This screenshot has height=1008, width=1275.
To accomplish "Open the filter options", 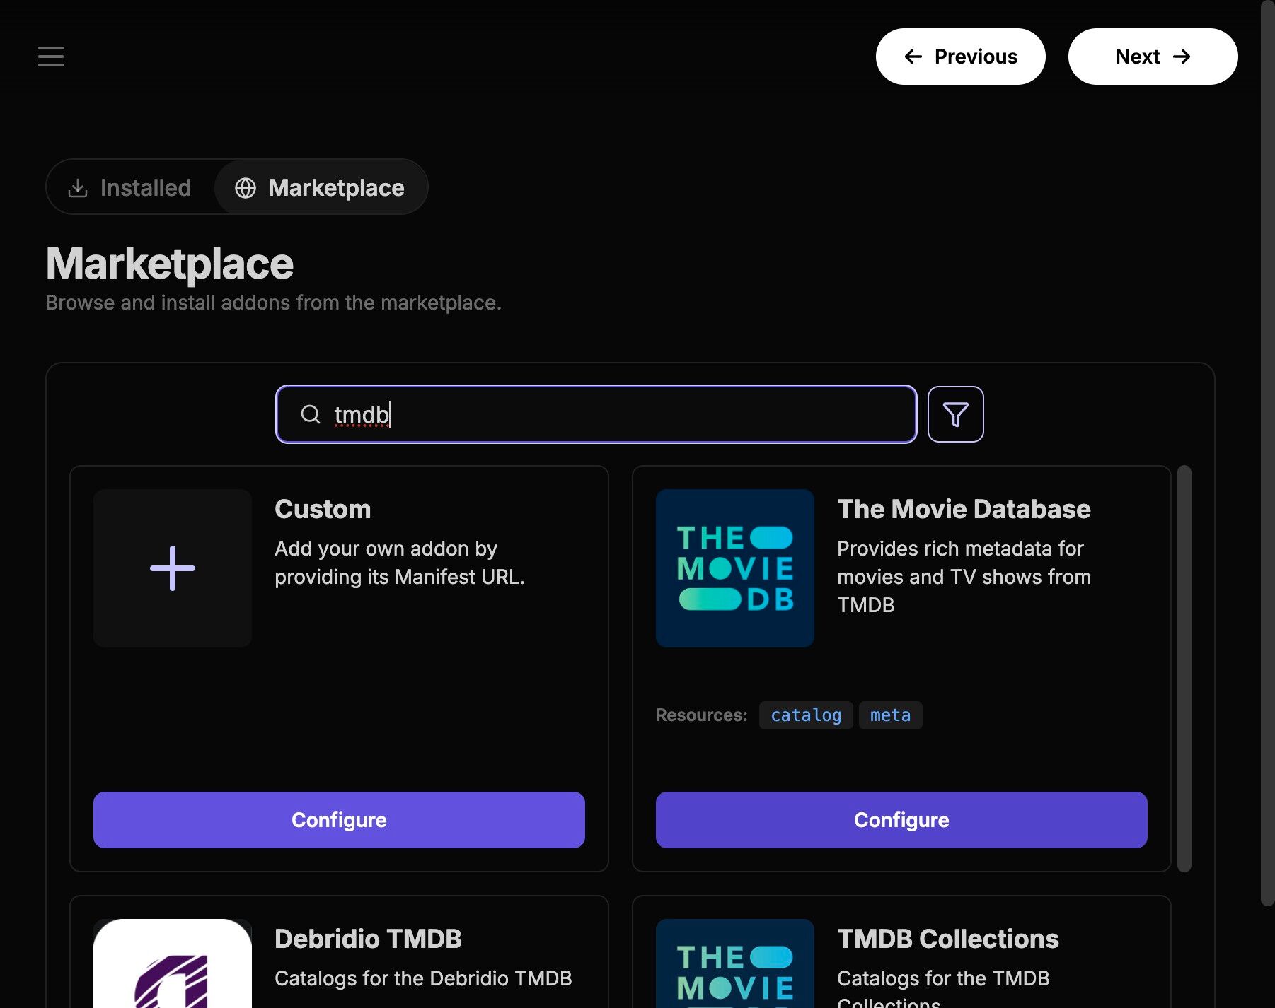I will point(955,414).
